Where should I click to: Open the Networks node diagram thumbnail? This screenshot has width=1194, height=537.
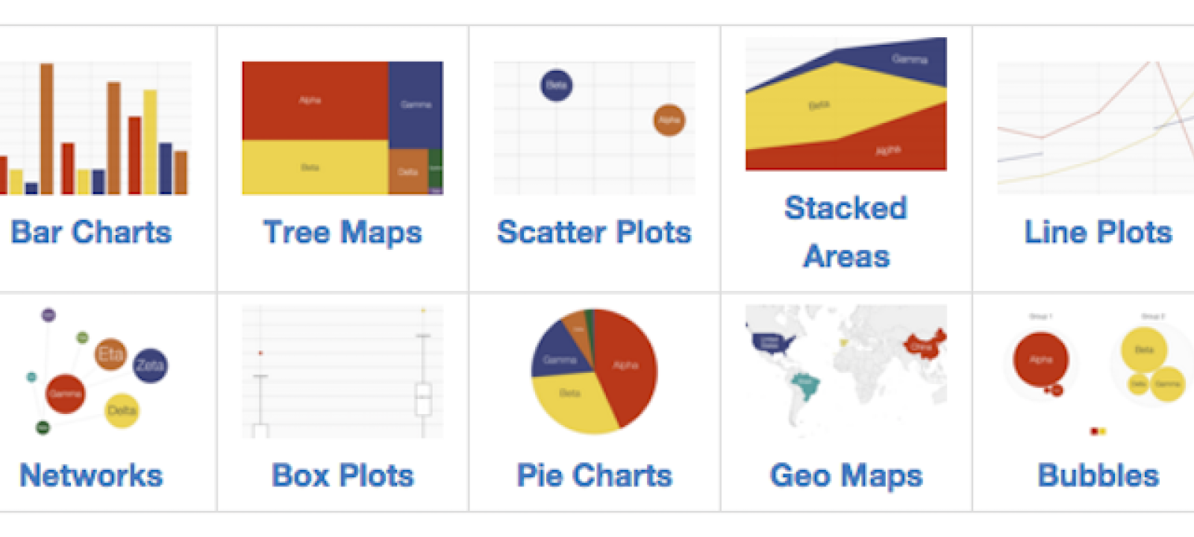(95, 371)
